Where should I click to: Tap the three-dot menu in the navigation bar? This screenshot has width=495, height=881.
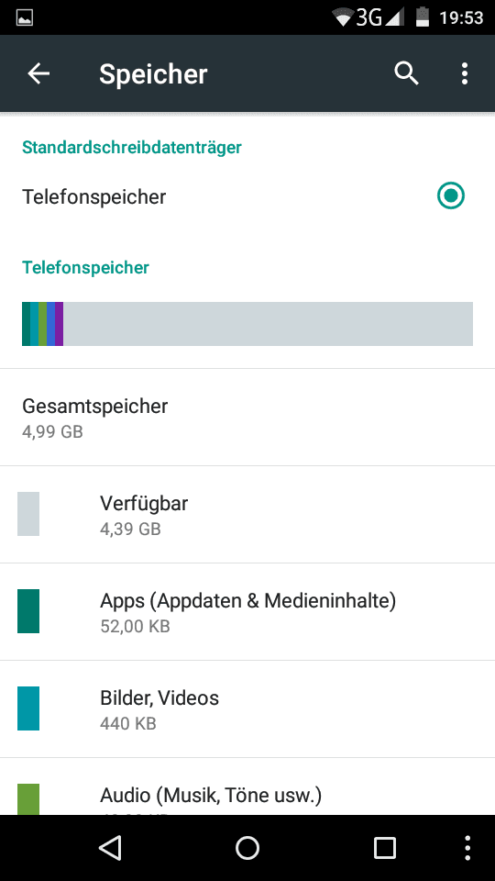[468, 847]
